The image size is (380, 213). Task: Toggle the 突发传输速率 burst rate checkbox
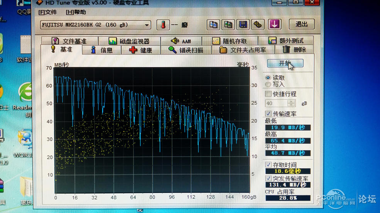point(268,178)
